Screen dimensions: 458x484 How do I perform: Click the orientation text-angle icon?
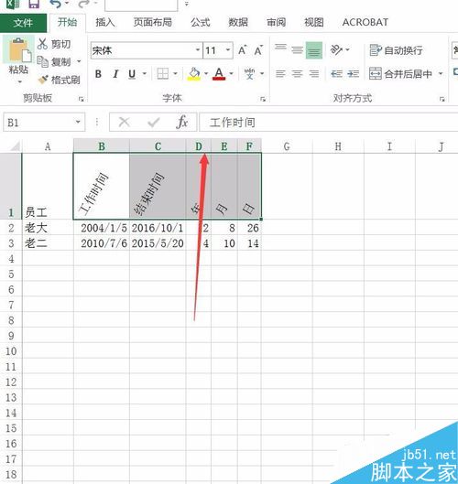(x=336, y=49)
